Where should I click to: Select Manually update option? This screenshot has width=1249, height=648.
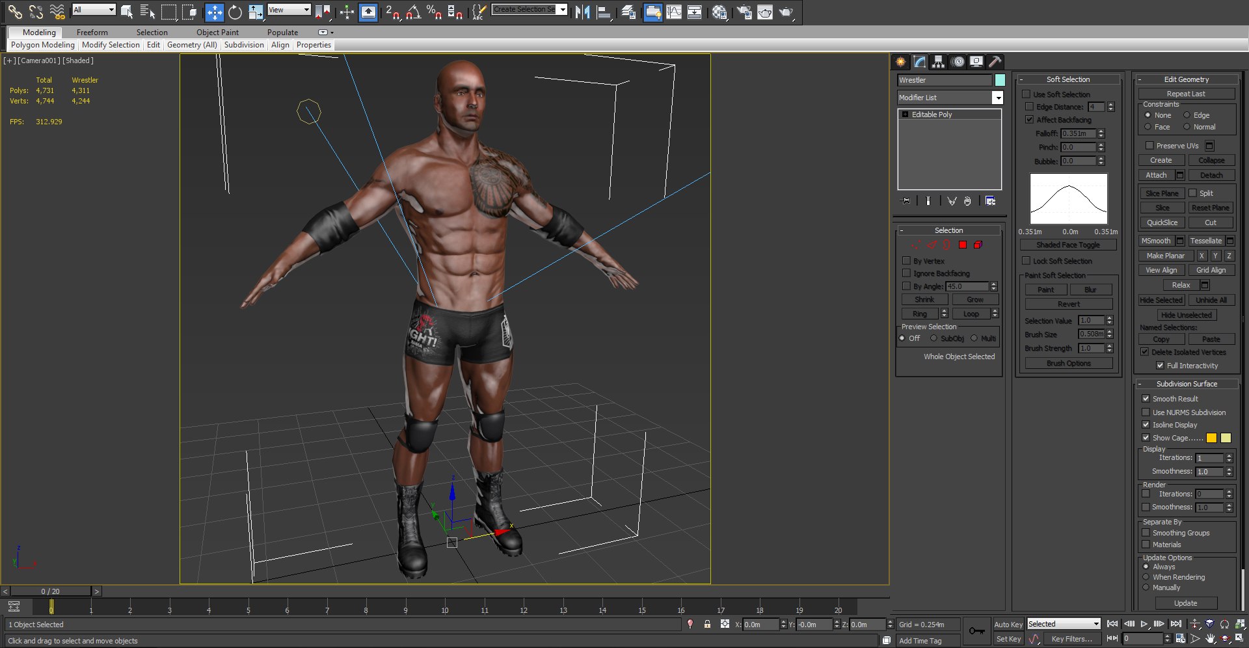point(1146,587)
